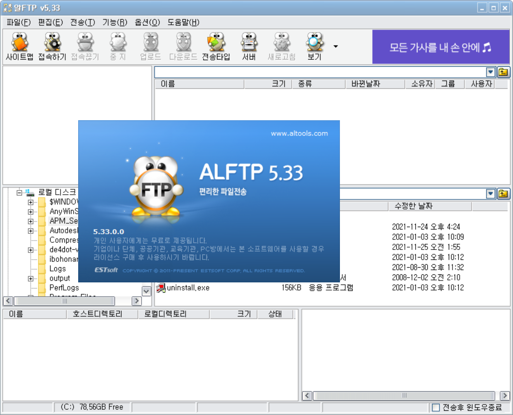Sort remote list by 종류 column
The image size is (513, 415).
click(x=318, y=84)
